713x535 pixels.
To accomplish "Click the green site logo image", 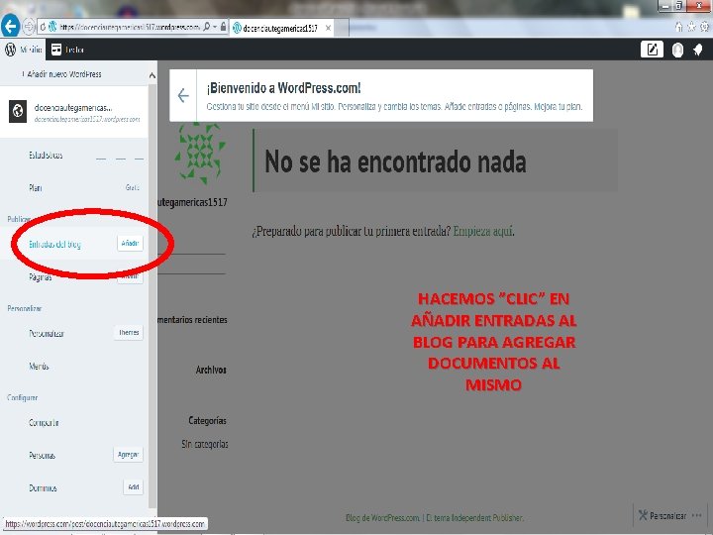I will (200, 153).
